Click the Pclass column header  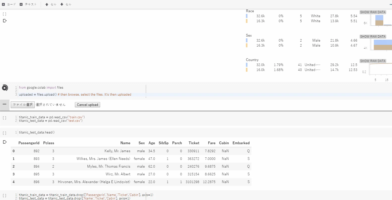(49, 143)
